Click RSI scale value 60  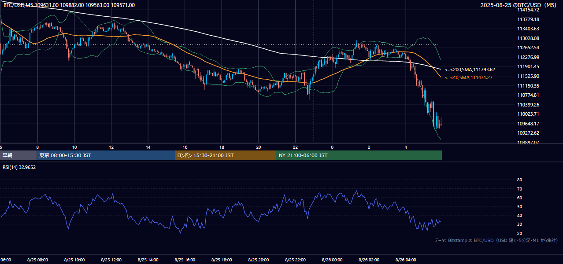(519, 198)
